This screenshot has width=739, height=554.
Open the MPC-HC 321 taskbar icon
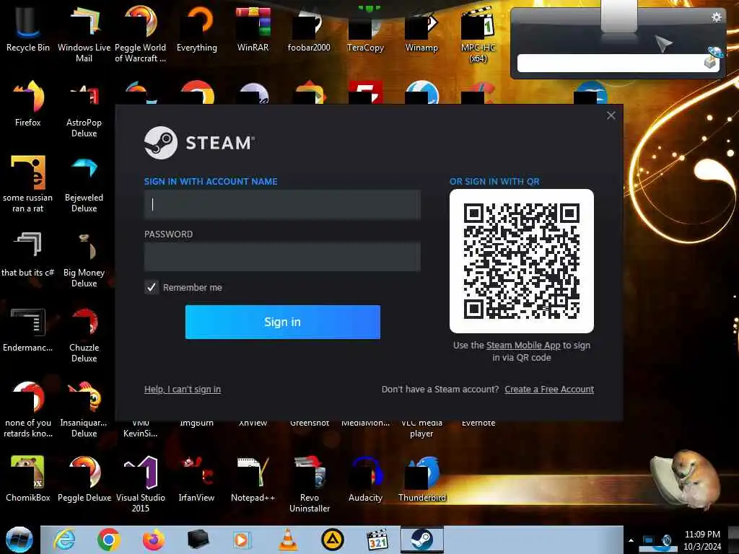[377, 540]
